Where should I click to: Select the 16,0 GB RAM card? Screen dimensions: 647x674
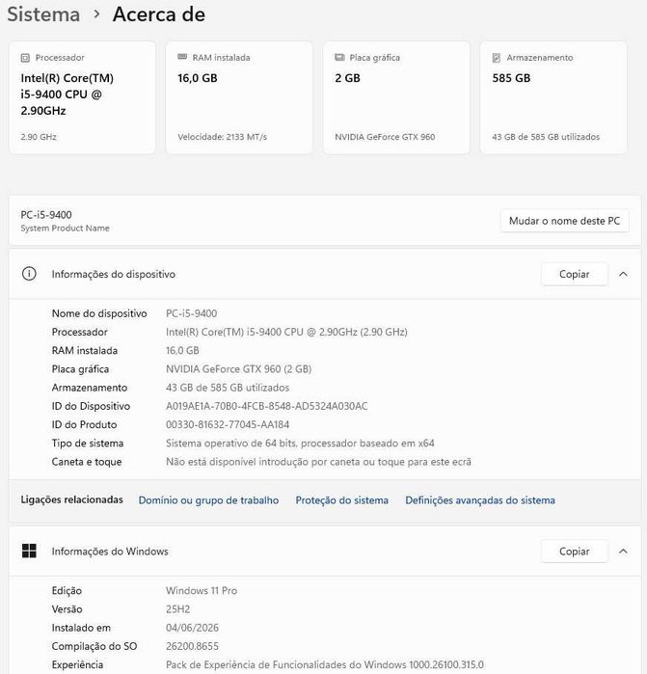pos(239,97)
